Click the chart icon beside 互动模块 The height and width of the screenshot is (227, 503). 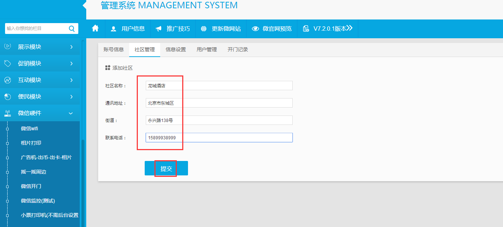7,80
